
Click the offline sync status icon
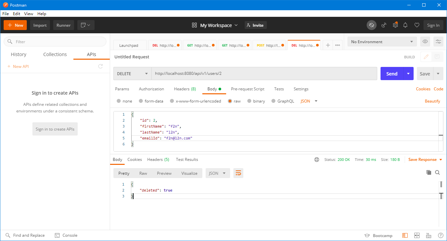(372, 25)
